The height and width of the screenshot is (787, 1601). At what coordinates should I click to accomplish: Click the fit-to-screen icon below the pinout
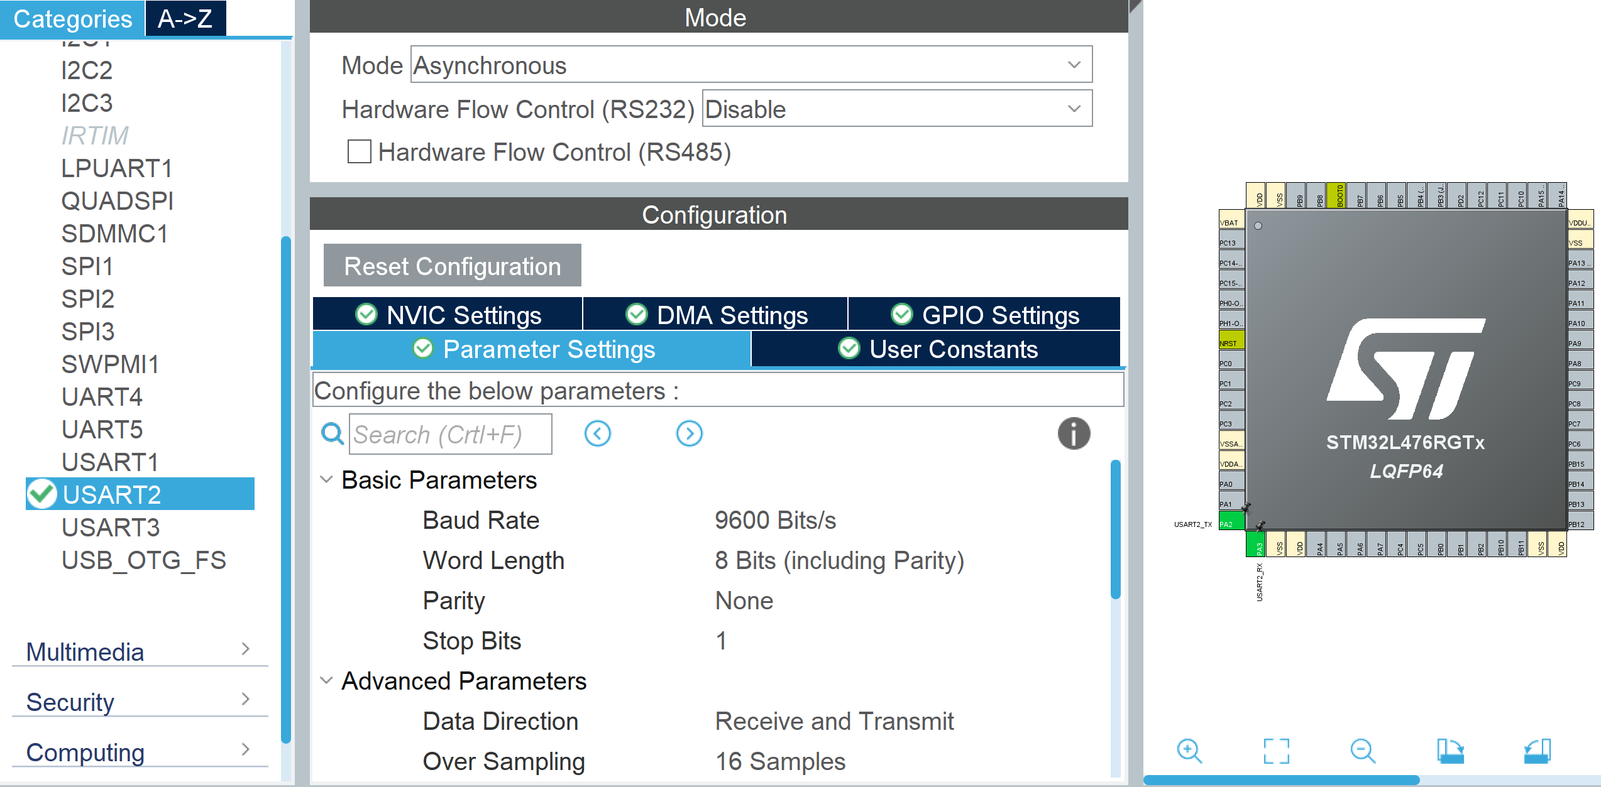[1276, 751]
